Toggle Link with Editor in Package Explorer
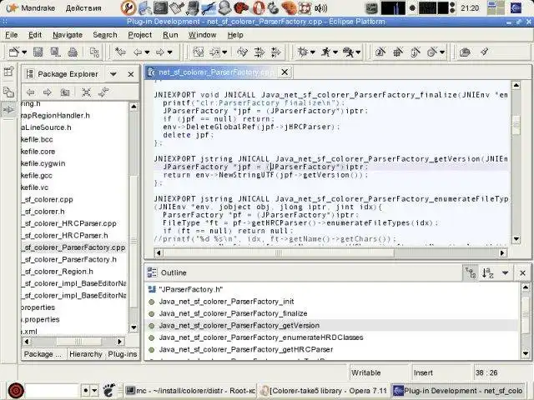 (103, 92)
